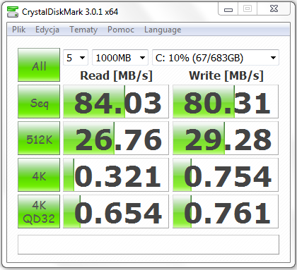Open the Edycja menu
Viewport: 297px width, 270px height.
[x=47, y=30]
